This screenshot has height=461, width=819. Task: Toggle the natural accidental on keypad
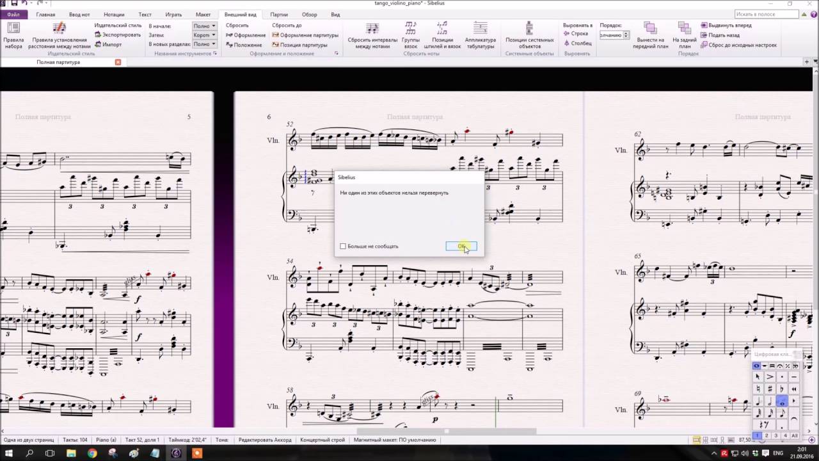(x=758, y=389)
